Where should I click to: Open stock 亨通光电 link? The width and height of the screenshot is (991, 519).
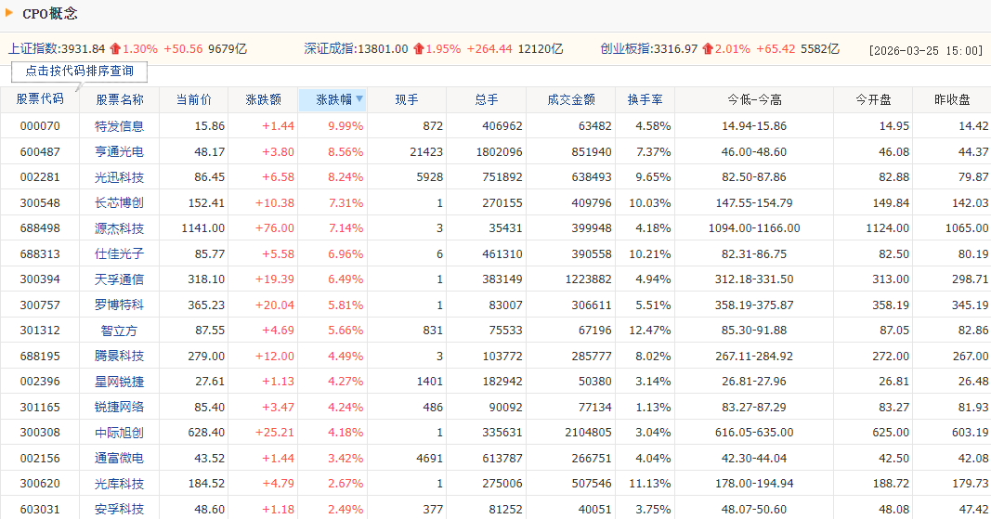[x=120, y=151]
